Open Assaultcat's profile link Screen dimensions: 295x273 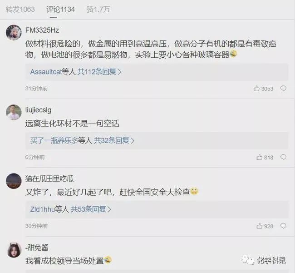tap(46, 72)
